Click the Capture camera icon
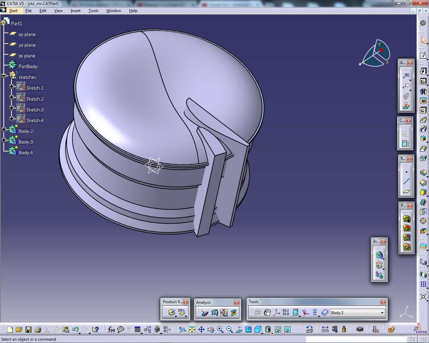The height and width of the screenshot is (343, 429). pos(360,329)
